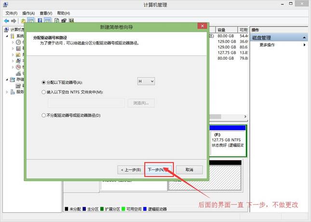Click the black 未分配 legend swatch
311x222 pixels.
coord(67,209)
